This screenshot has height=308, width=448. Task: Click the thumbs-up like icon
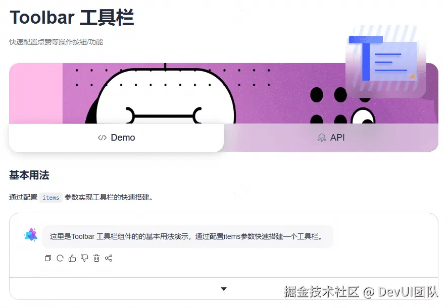[72, 258]
